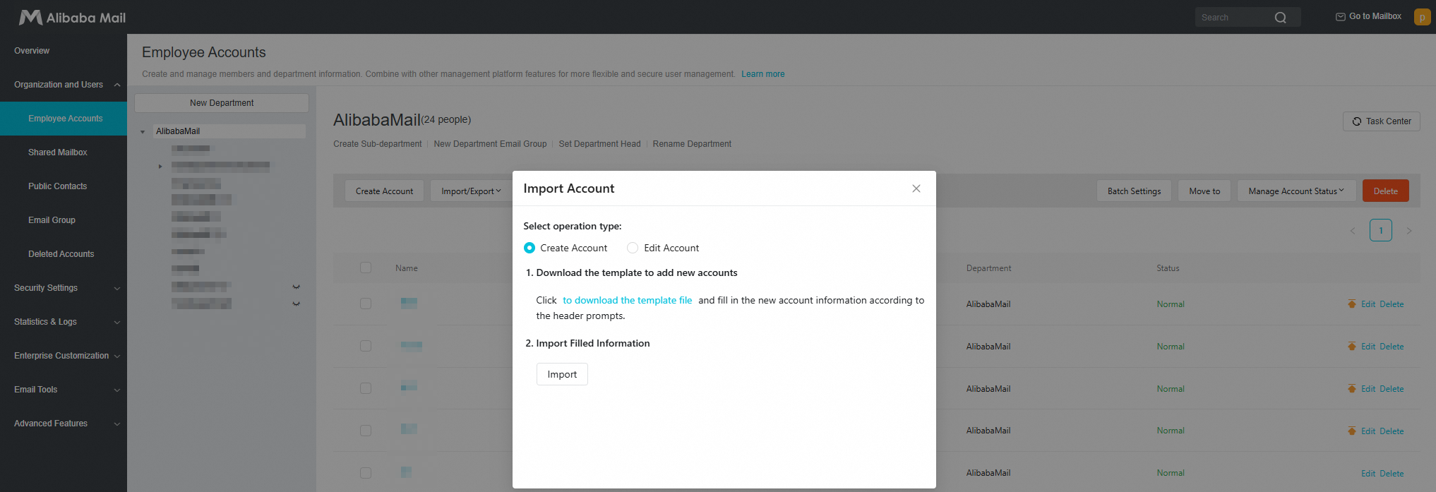Image resolution: width=1436 pixels, height=492 pixels.
Task: Go to next page arrow
Action: pyautogui.click(x=1409, y=231)
